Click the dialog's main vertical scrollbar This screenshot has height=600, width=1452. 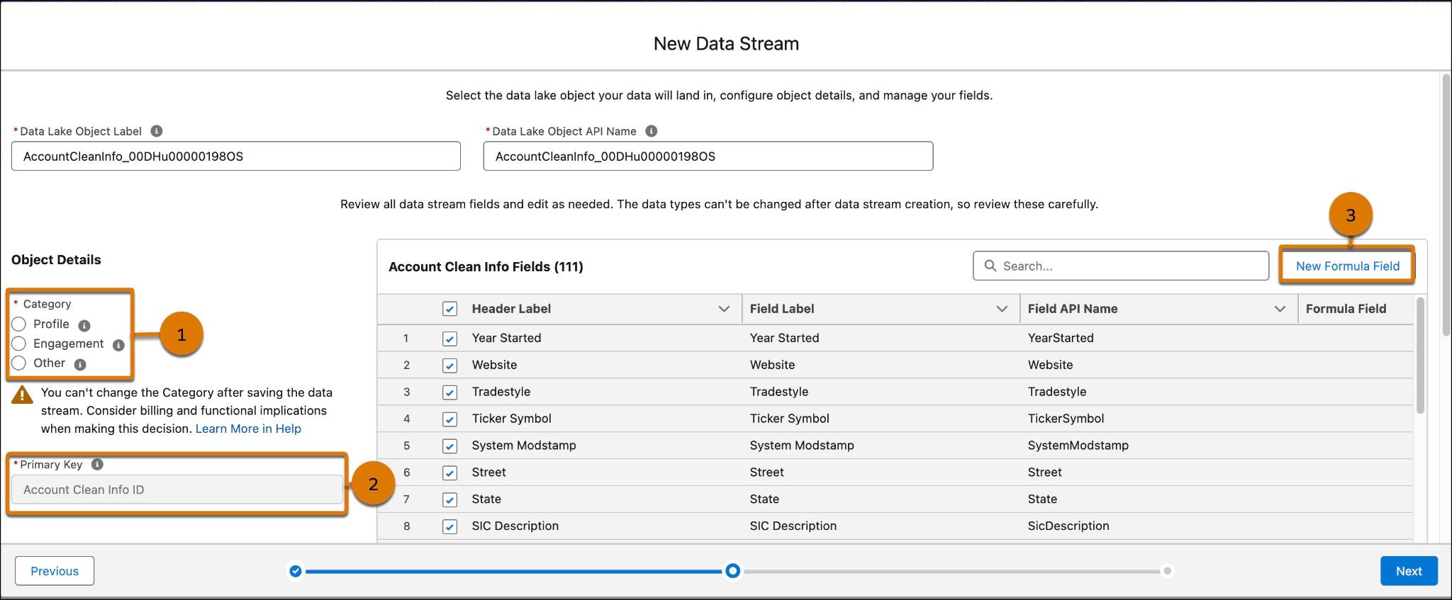pos(1446,205)
